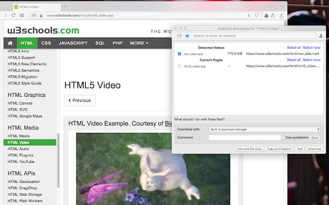
Task: Select CSS in the top navigation
Action: tap(46, 43)
